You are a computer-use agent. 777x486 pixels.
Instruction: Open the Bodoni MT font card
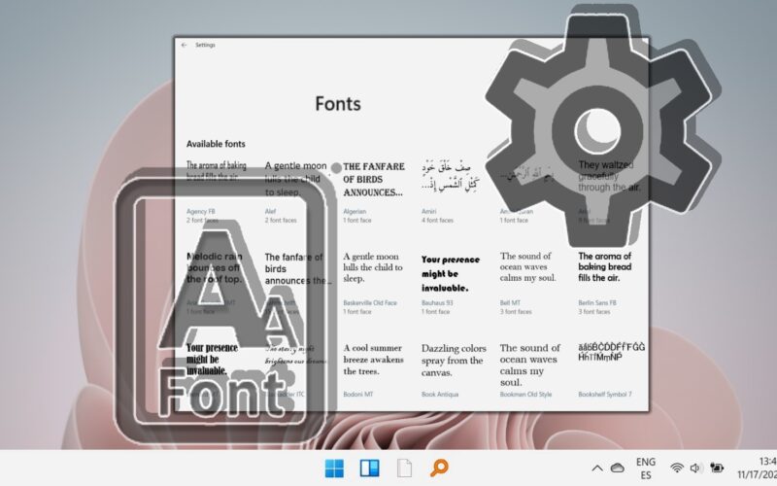click(x=374, y=371)
